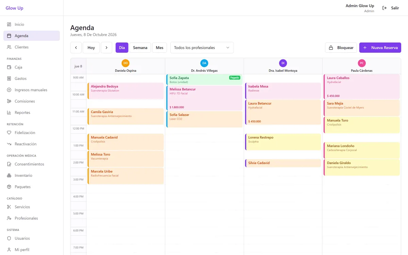Click the Usuarios shield icon
The image size is (408, 255).
coord(9,238)
